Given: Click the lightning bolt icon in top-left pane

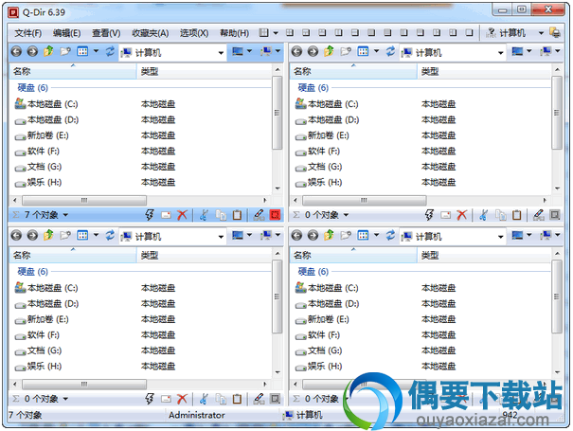Looking at the screenshot, I should click(x=149, y=215).
